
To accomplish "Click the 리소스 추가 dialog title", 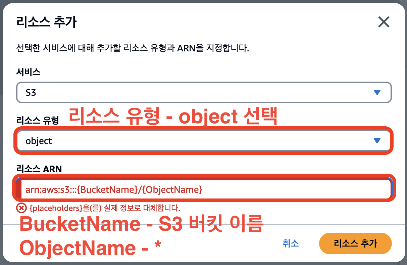I will (x=46, y=23).
